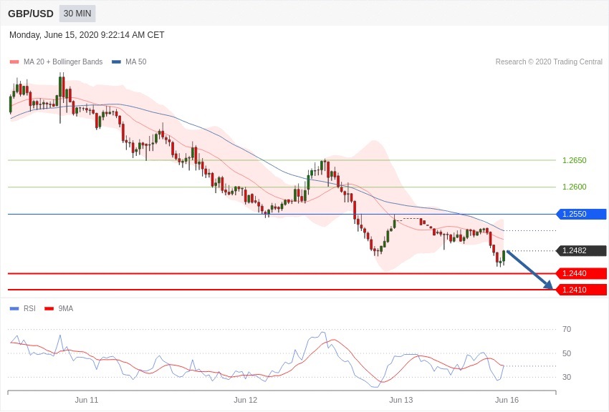Click the RSI 70 overbought level label

tap(566, 329)
